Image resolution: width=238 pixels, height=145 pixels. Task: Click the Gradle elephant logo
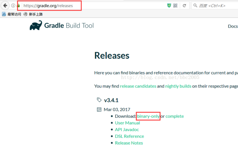click(36, 25)
